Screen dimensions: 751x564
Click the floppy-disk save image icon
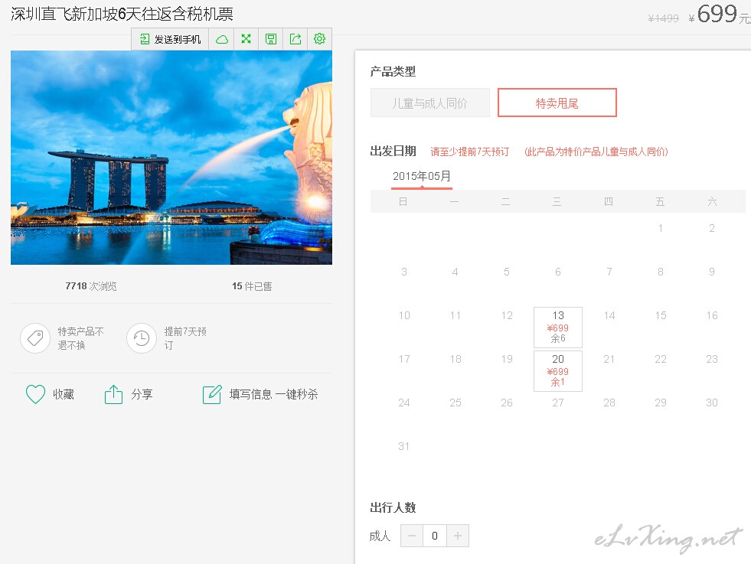click(x=270, y=39)
